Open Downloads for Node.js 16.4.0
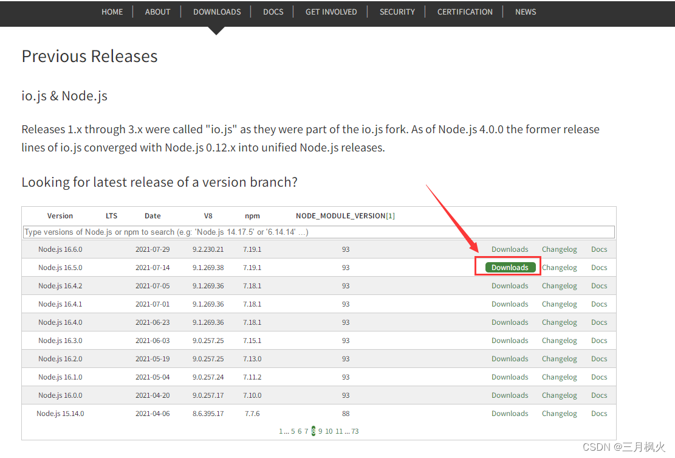 coord(510,322)
